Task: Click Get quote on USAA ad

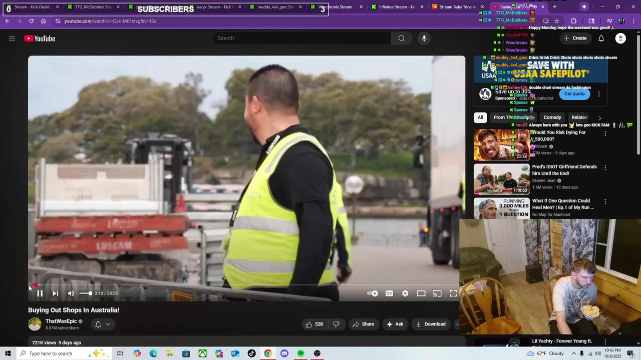Action: coord(574,94)
